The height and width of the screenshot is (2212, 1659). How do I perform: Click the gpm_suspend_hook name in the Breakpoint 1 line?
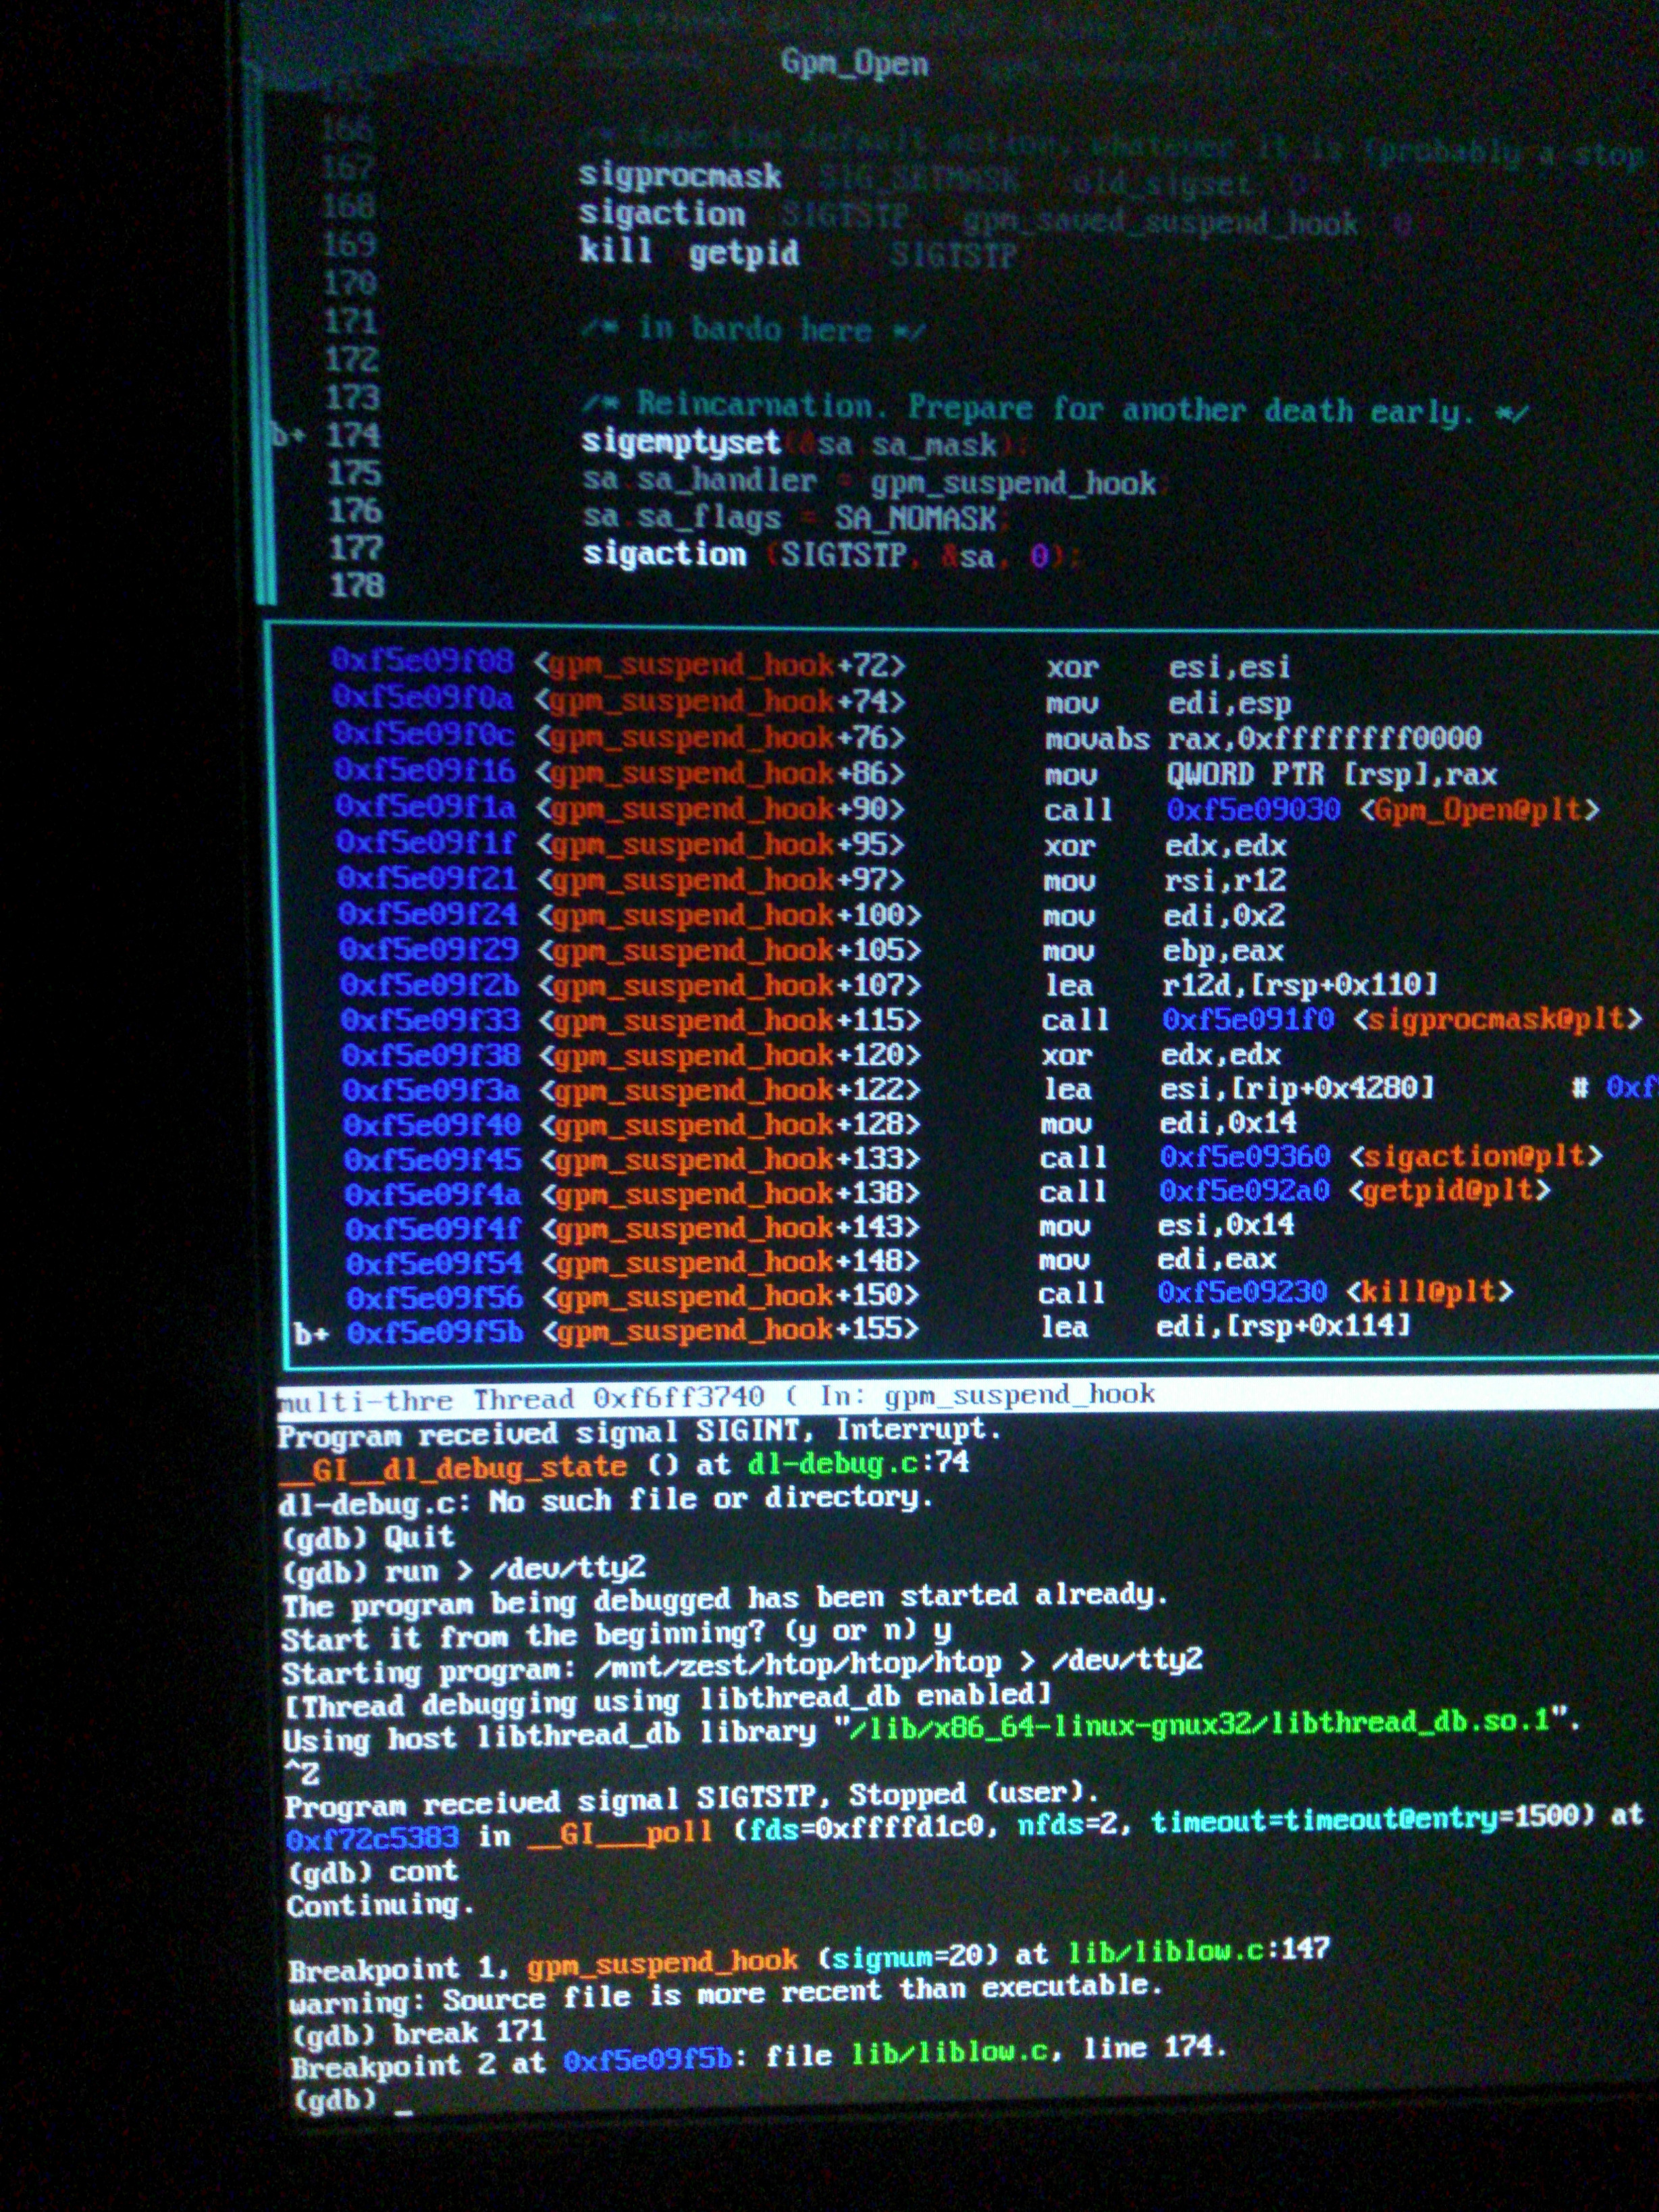point(662,1964)
